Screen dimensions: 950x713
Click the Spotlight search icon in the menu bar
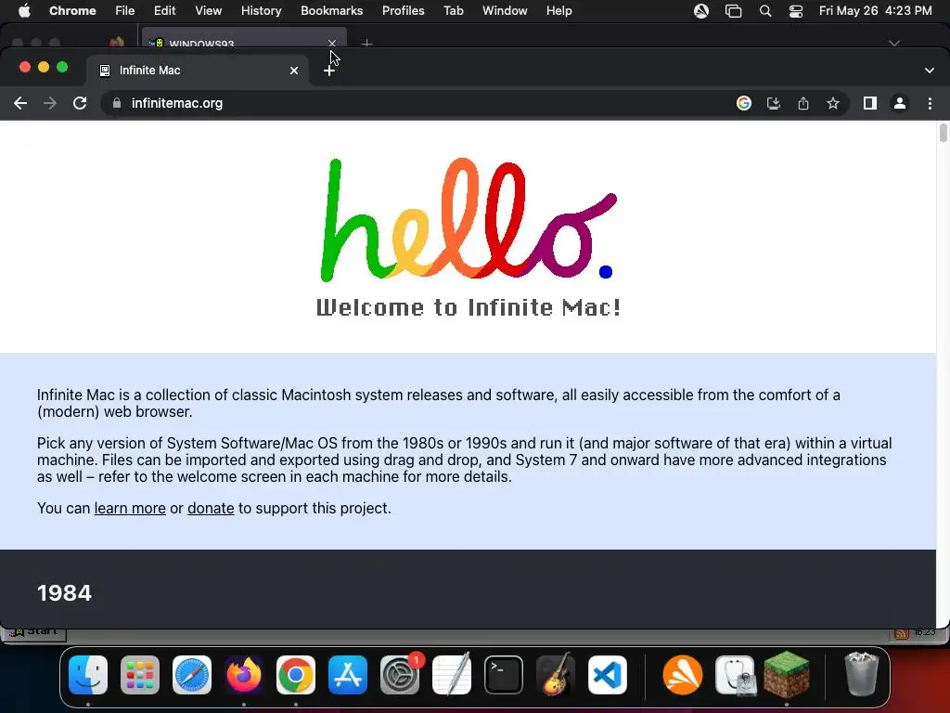(x=765, y=11)
